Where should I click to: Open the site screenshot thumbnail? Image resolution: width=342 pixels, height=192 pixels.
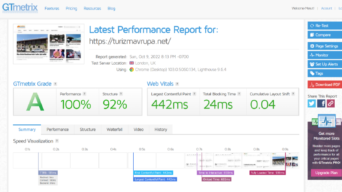click(x=49, y=44)
